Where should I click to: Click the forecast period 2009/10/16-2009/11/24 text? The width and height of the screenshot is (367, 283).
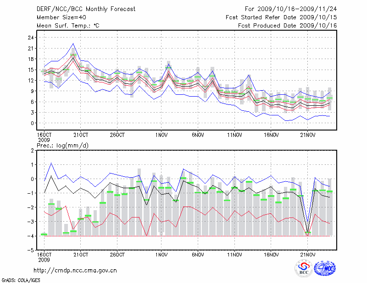(x=291, y=9)
